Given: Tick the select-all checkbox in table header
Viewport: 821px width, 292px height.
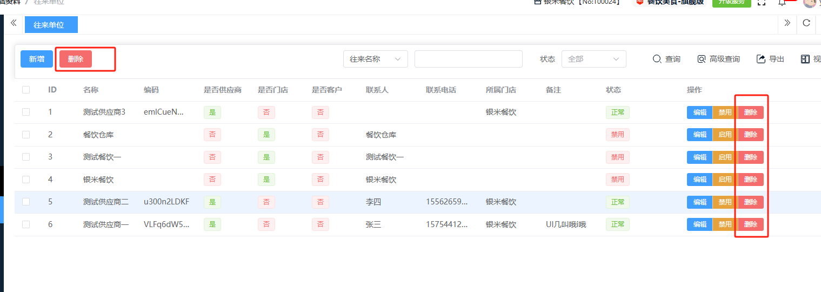Looking at the screenshot, I should (x=26, y=90).
